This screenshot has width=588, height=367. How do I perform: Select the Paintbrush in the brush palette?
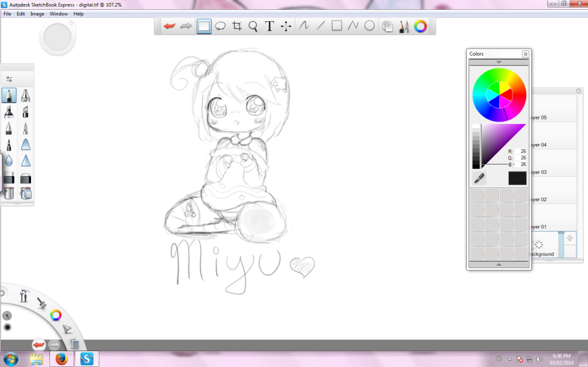click(25, 128)
